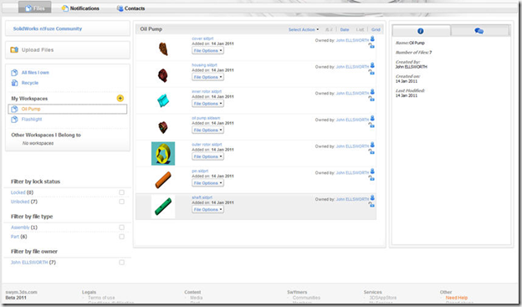The height and width of the screenshot is (307, 522).
Task: Click the Locked filter link
Action: tap(18, 192)
